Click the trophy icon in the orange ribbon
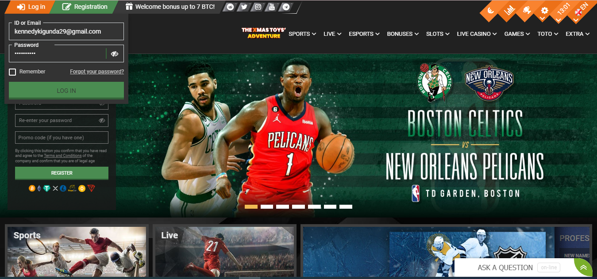The height and width of the screenshot is (279, 597). pyautogui.click(x=527, y=10)
